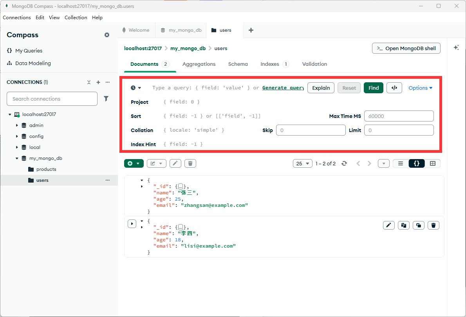466x317 pixels.
Task: Click the Generate query link
Action: [x=283, y=88]
